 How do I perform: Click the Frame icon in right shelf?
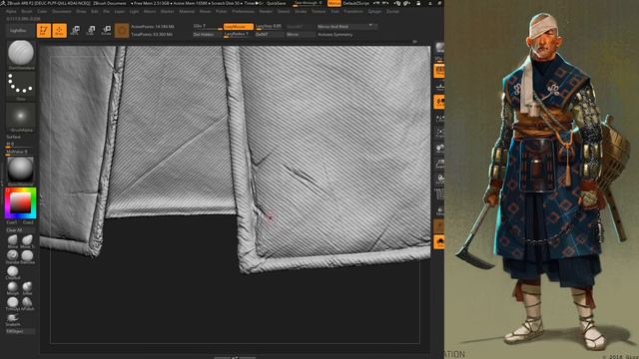click(x=439, y=133)
